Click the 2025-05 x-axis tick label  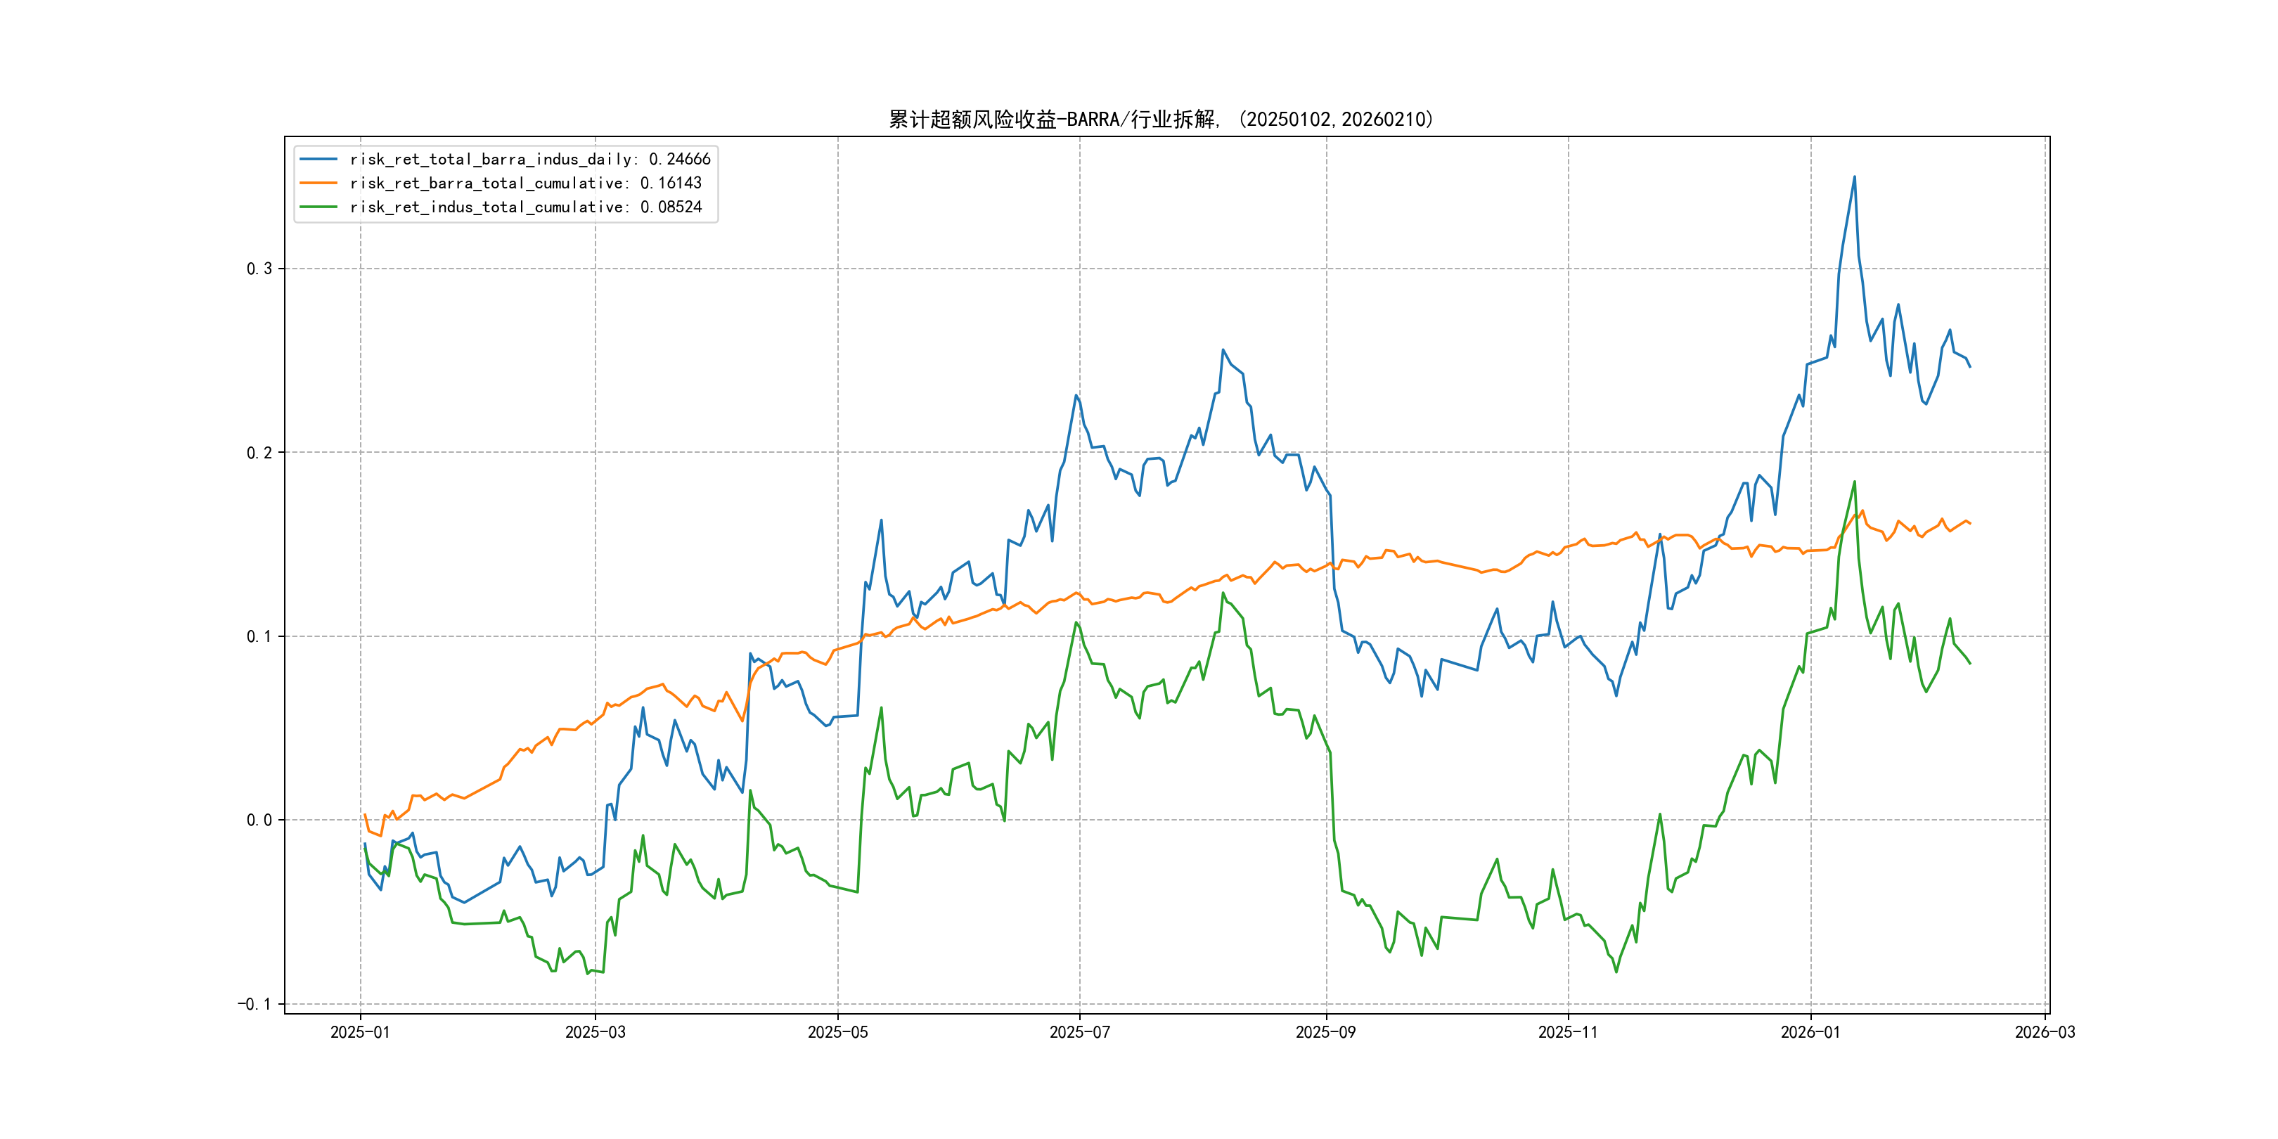[x=837, y=1032]
